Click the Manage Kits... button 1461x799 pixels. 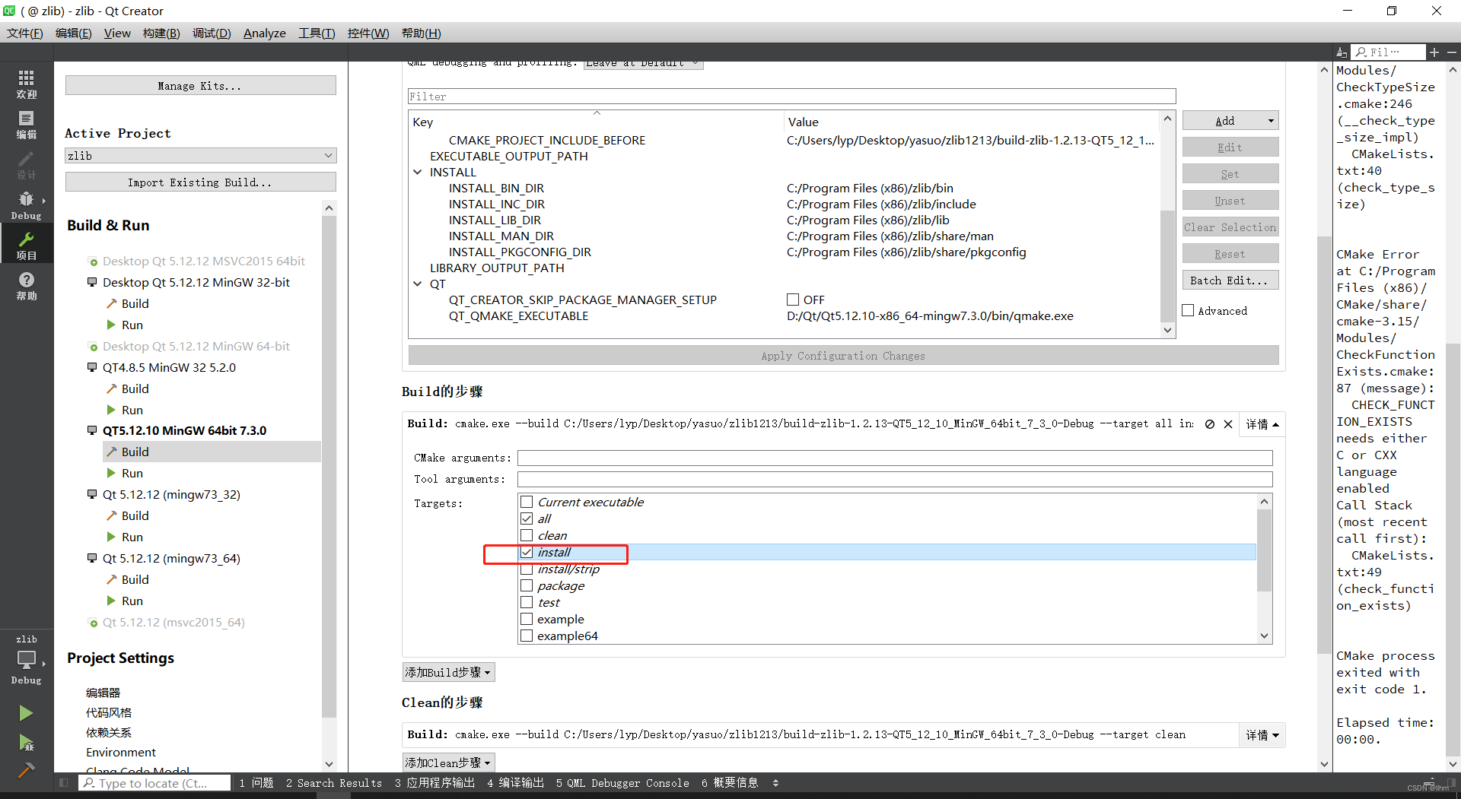click(201, 85)
